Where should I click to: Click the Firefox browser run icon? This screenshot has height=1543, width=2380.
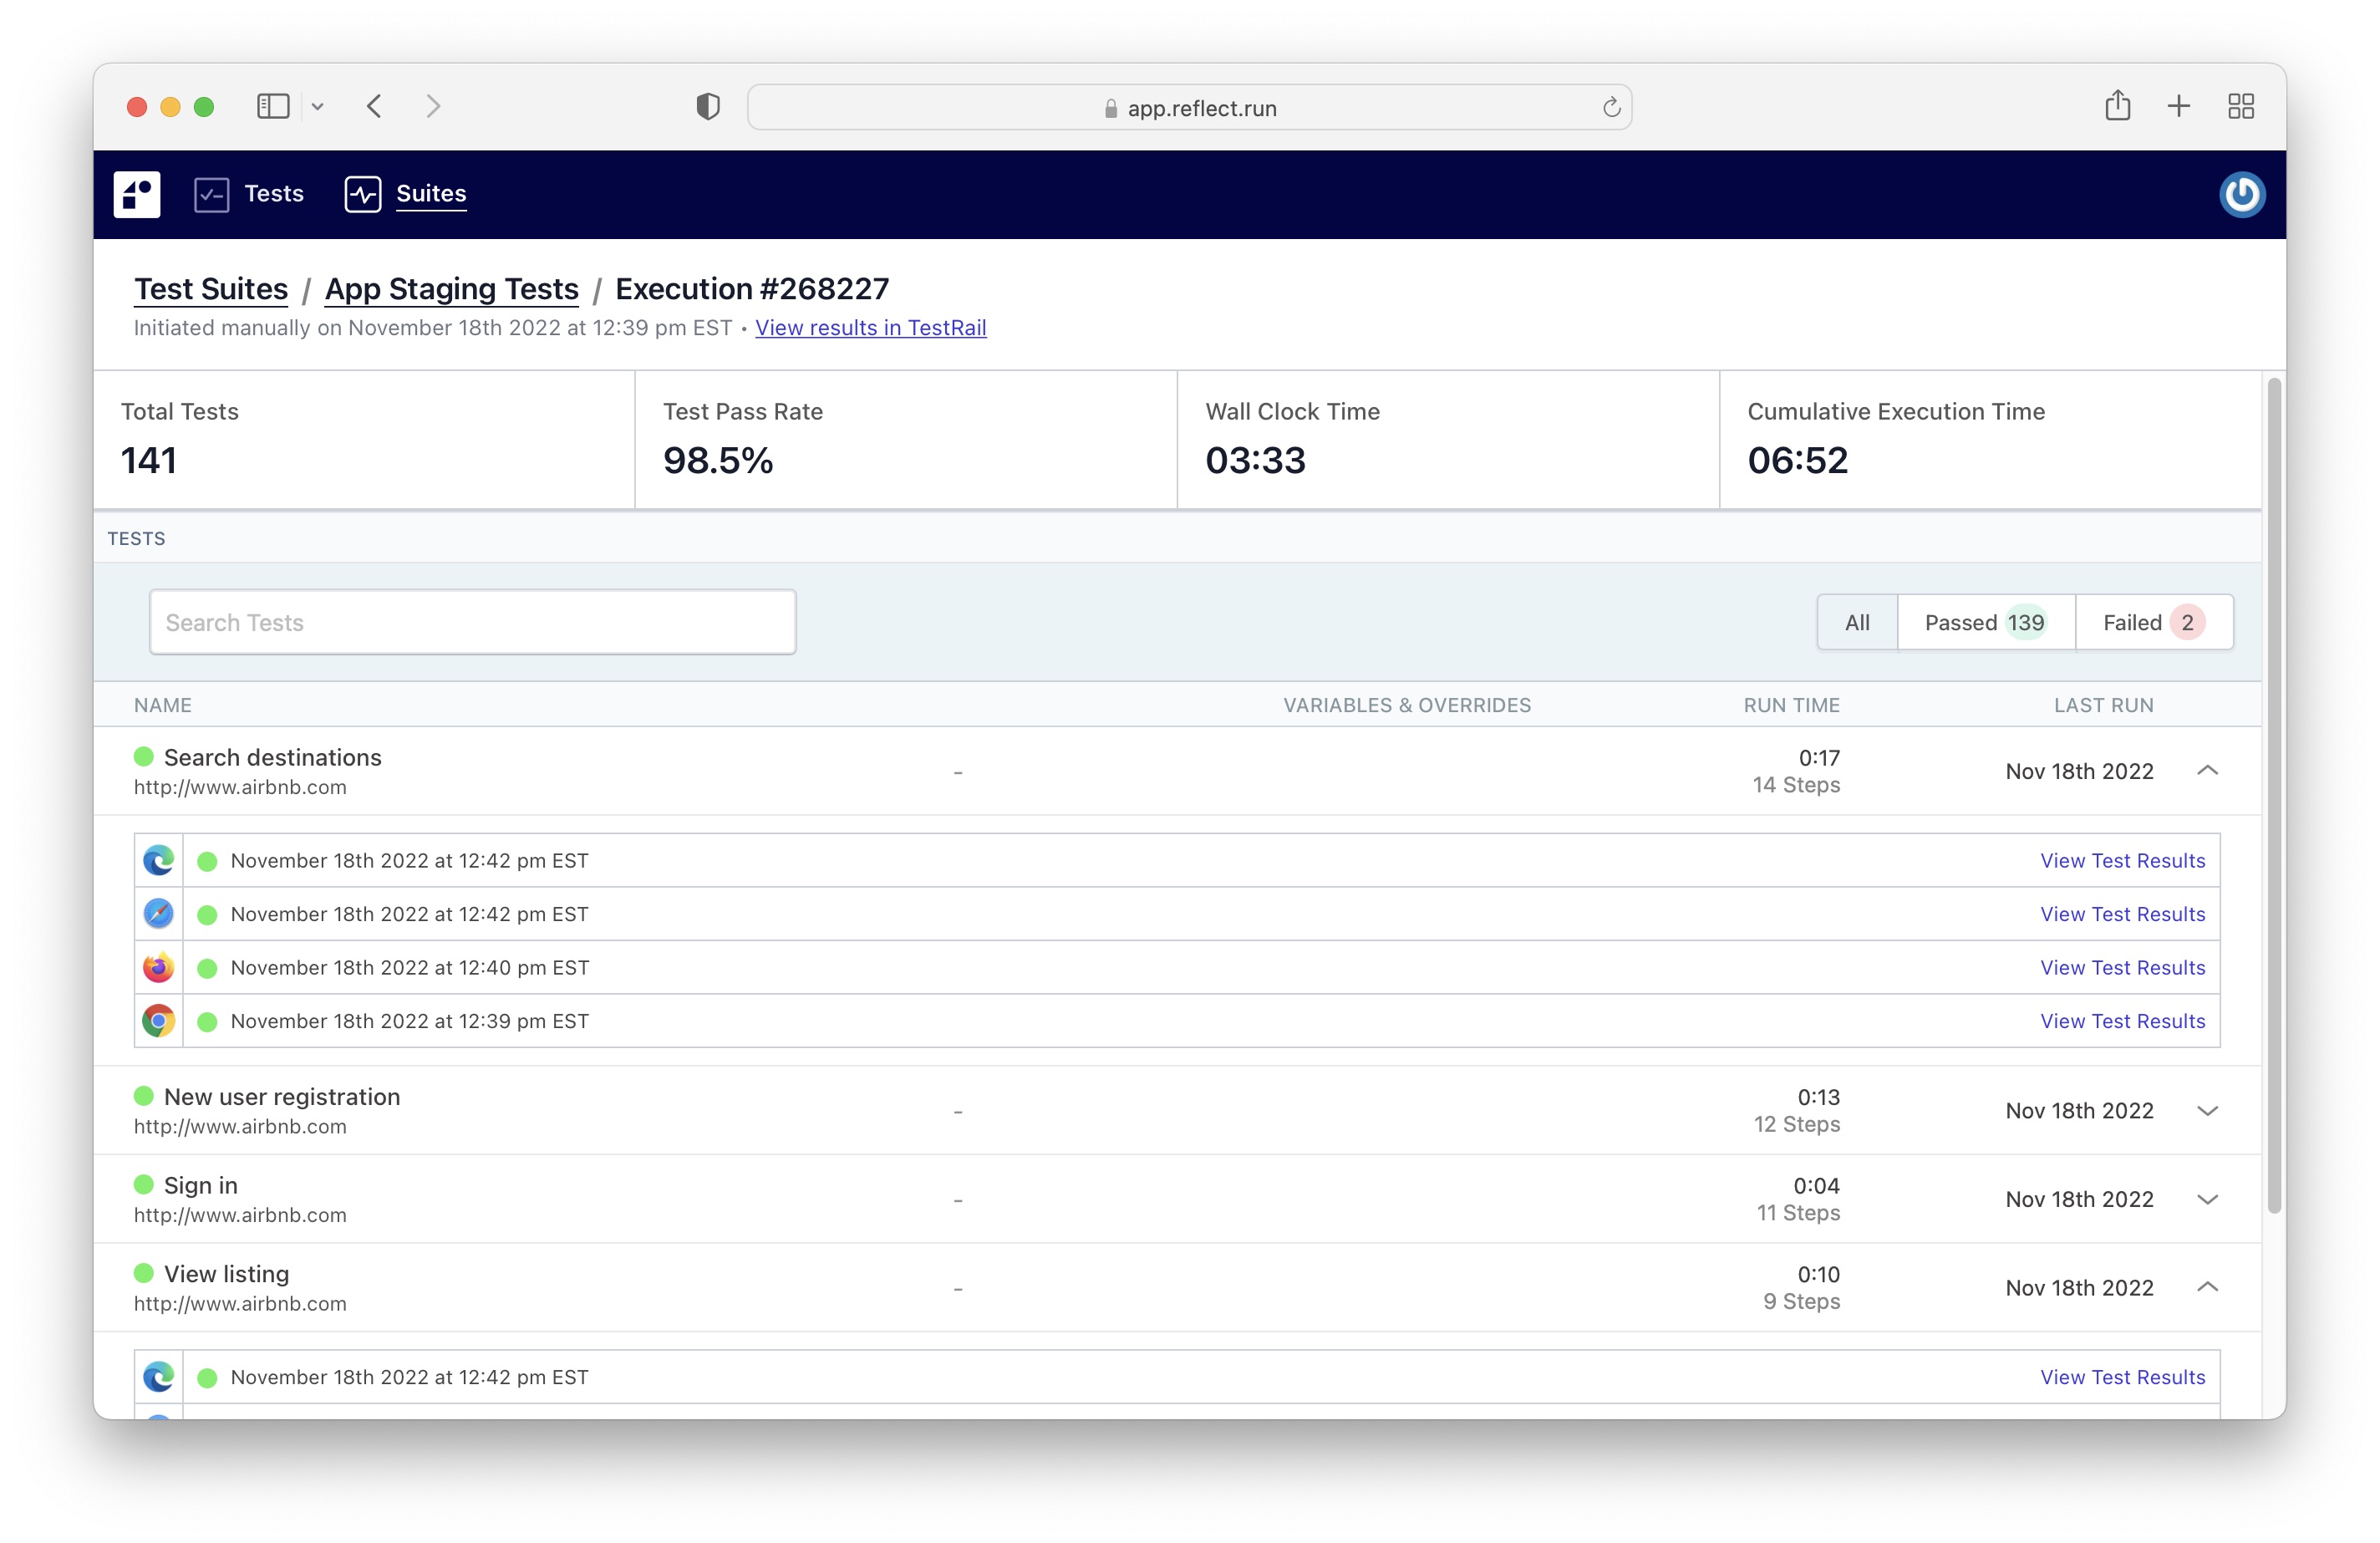tap(158, 968)
